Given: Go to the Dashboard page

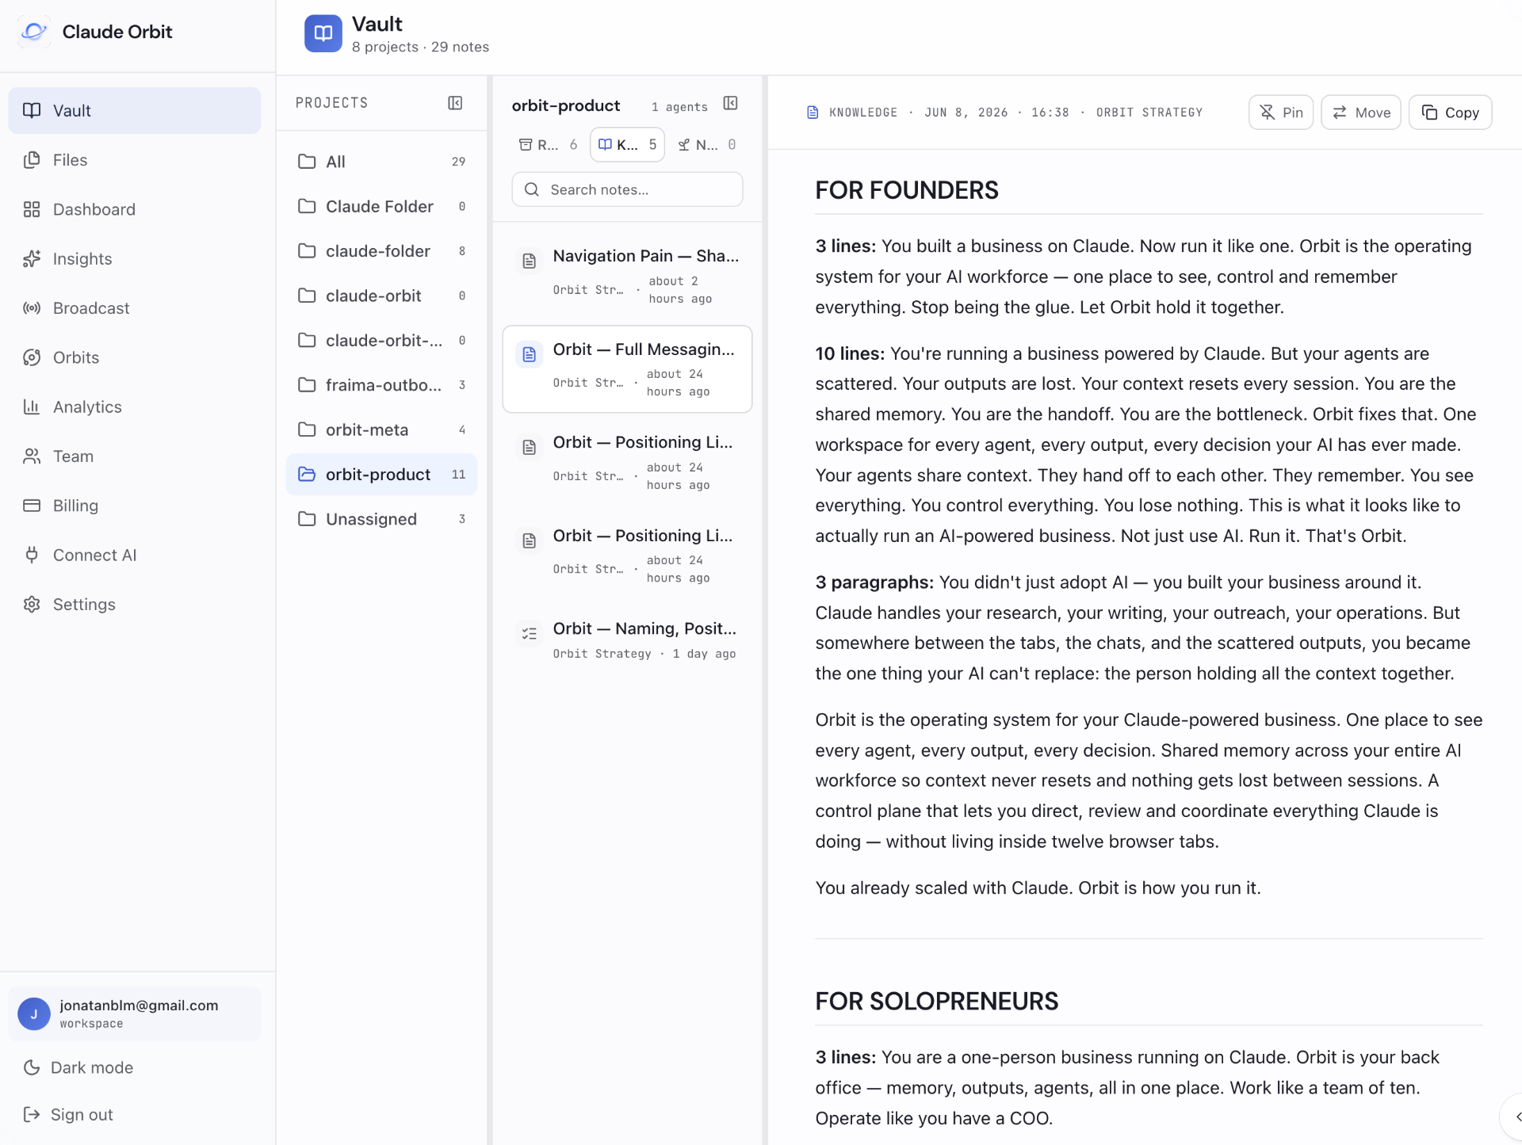Looking at the screenshot, I should pyautogui.click(x=134, y=209).
